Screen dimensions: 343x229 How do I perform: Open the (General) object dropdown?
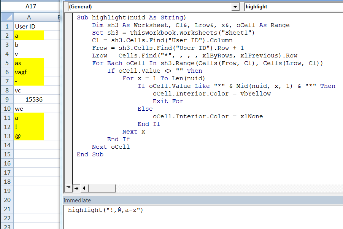tap(152, 6)
